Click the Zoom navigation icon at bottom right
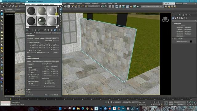Viewport: 197px width, 111px height. 187,102
